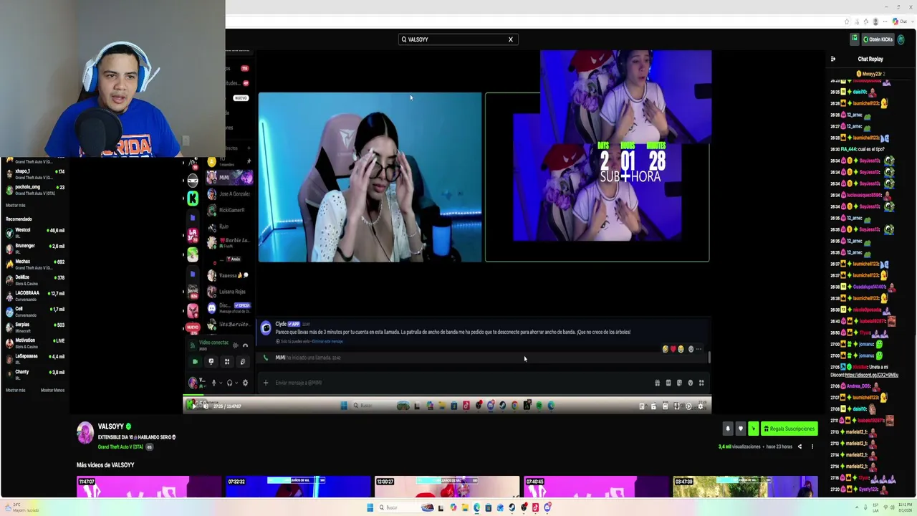Click chat message 'cual es el tipo?'
917x516 pixels.
[x=873, y=149]
